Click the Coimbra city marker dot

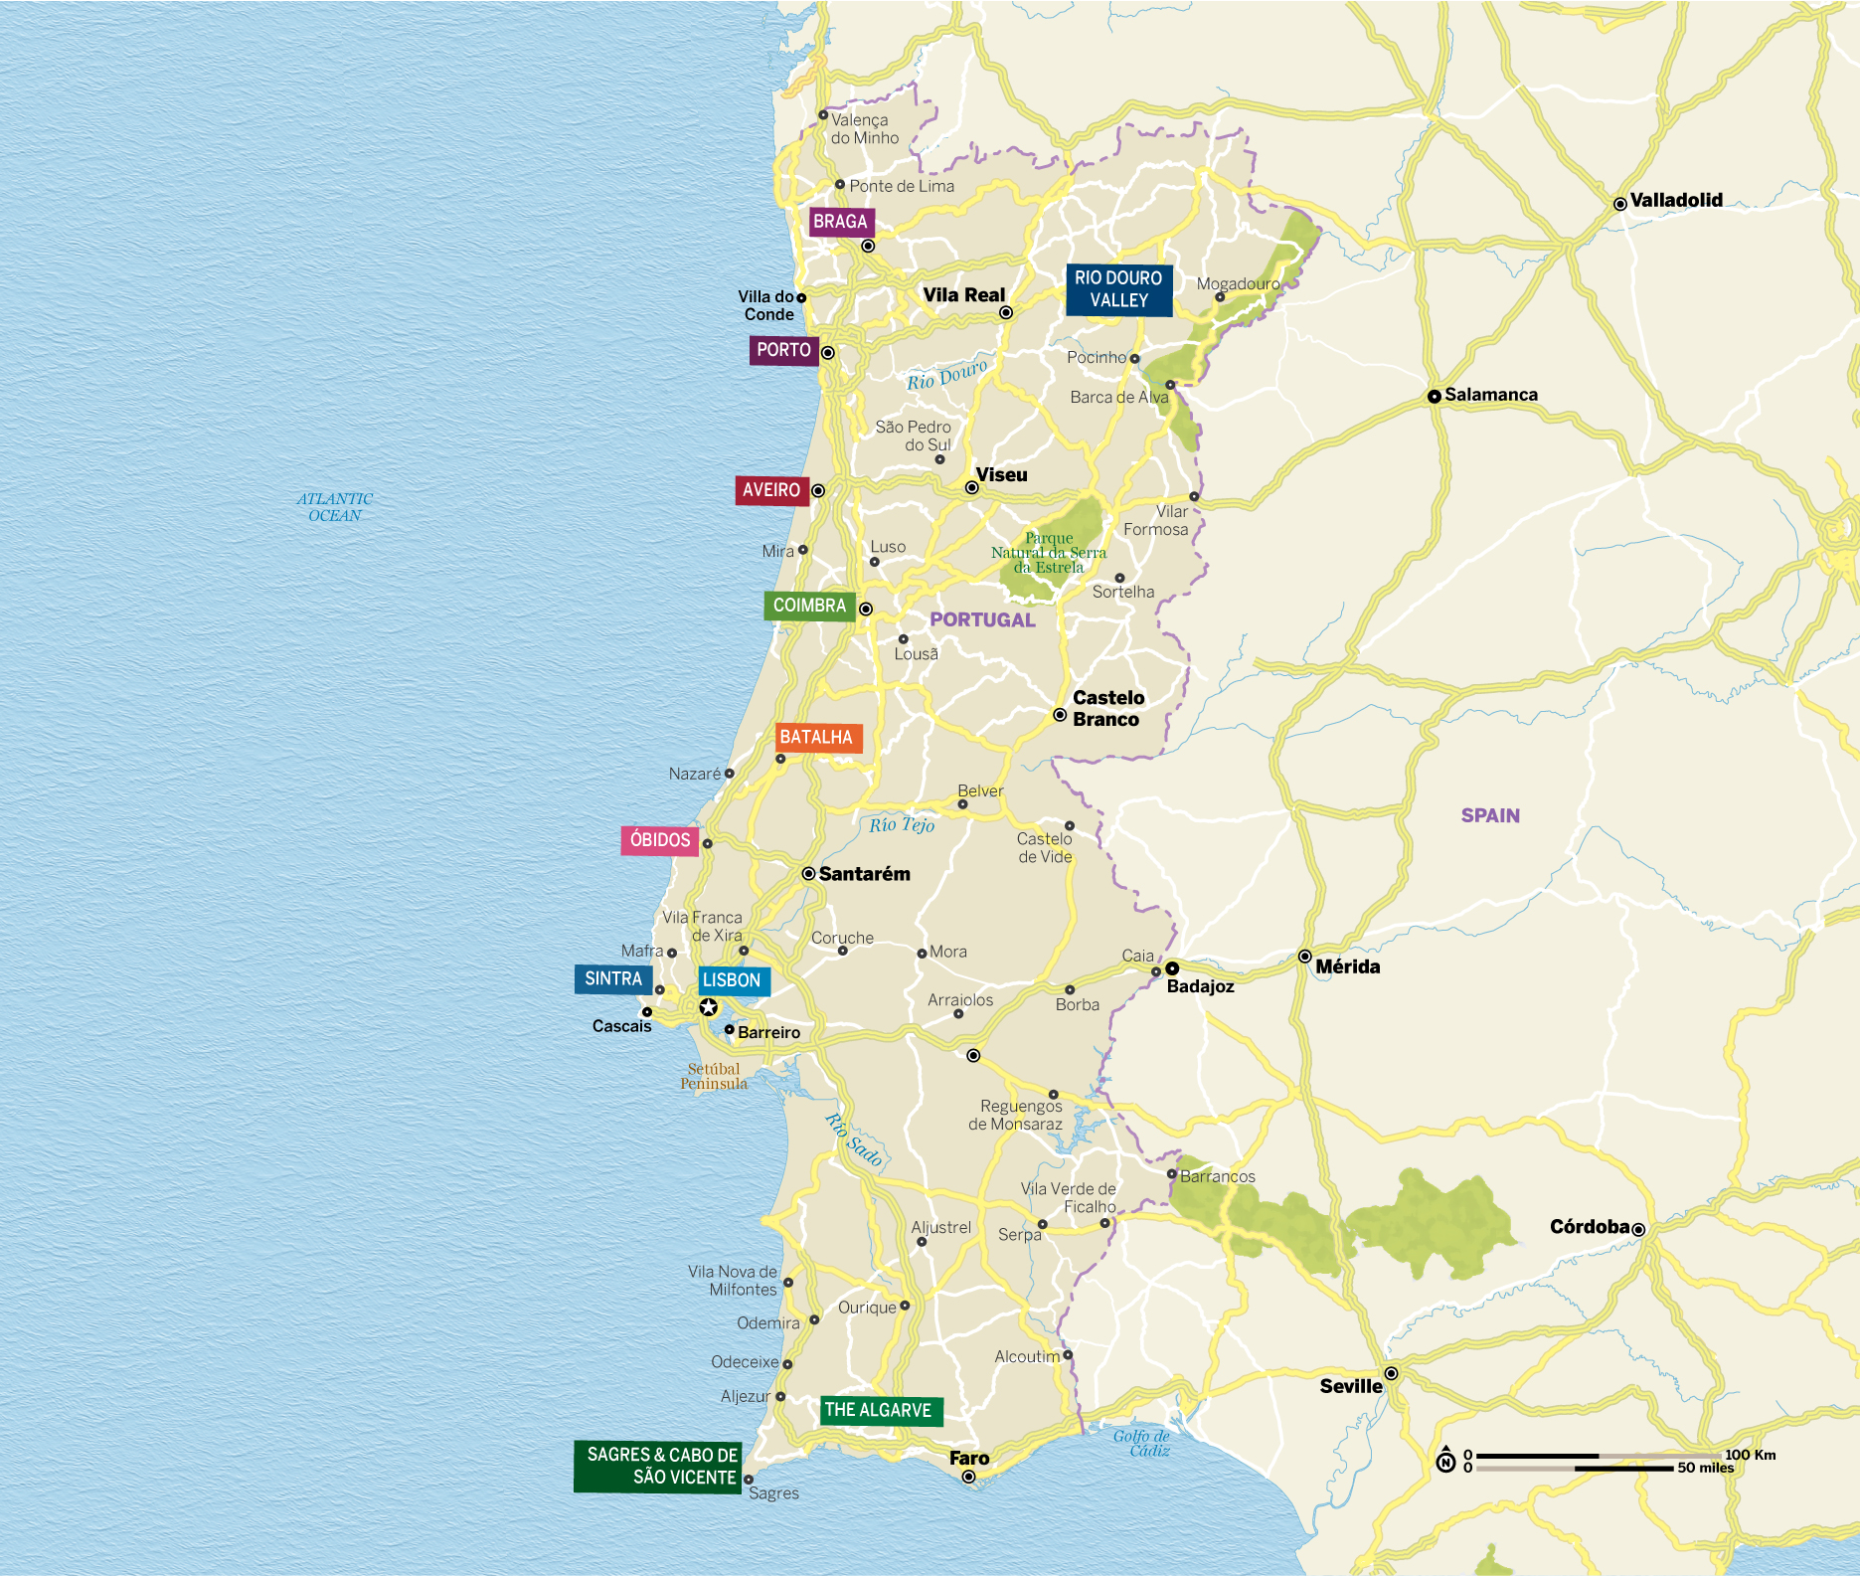tap(866, 609)
